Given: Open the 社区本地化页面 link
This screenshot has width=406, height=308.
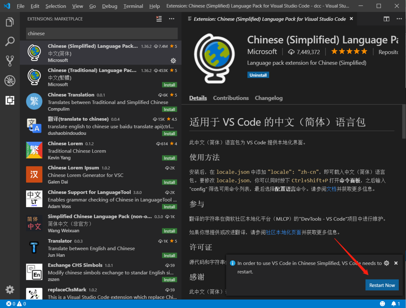Looking at the screenshot, I should (x=284, y=232).
